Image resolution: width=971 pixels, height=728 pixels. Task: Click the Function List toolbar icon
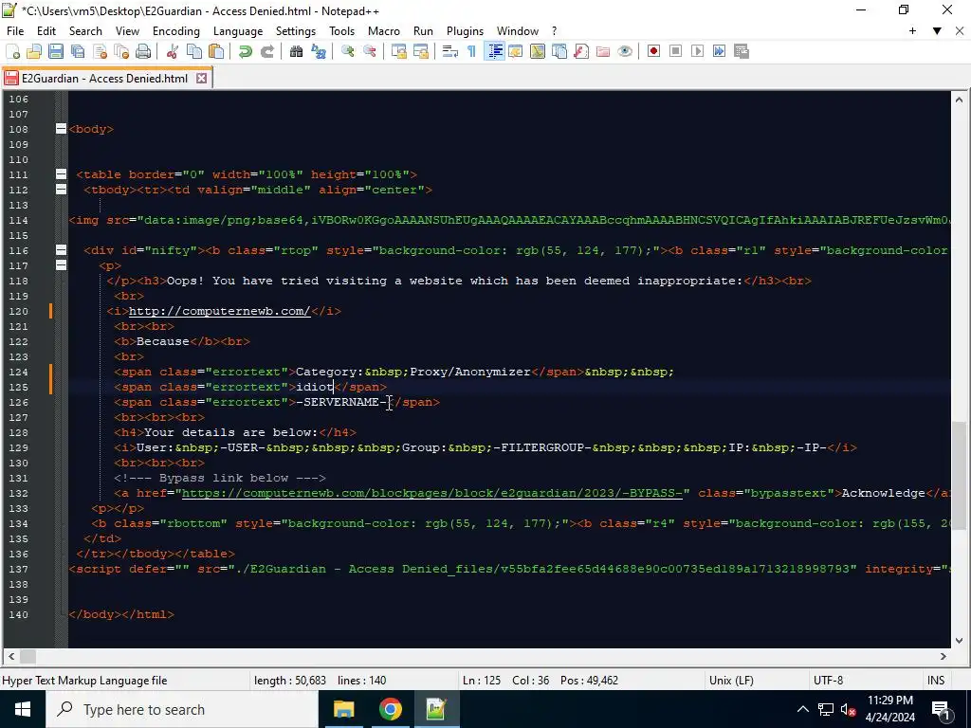(581, 51)
